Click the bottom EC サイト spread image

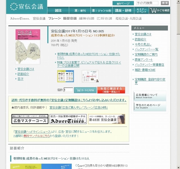pos(41,166)
